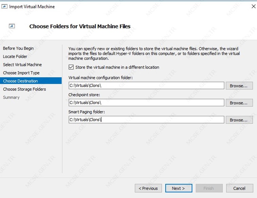This screenshot has height=198, width=257.
Task: Open the Choose Import Type step
Action: [21, 73]
